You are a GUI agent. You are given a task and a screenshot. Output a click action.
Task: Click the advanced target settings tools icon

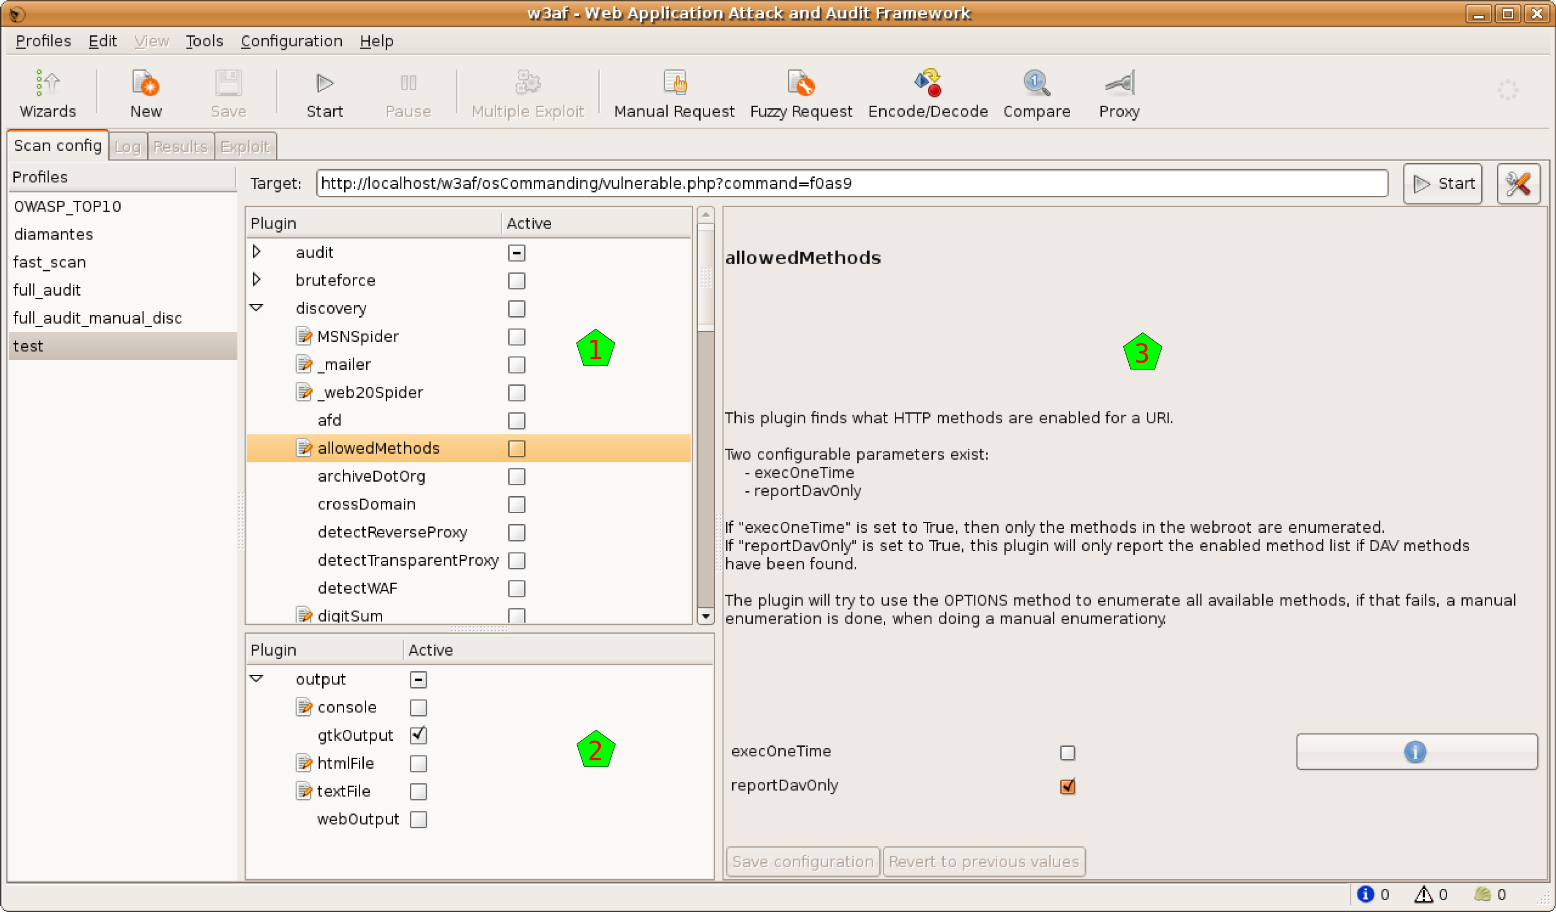(1518, 183)
